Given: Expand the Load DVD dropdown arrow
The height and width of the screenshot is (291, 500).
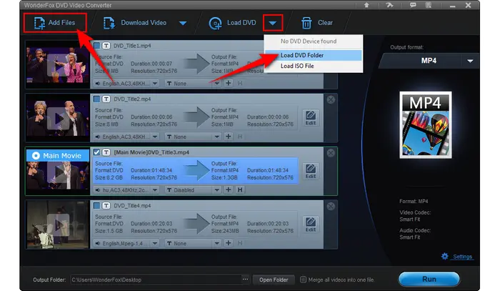Looking at the screenshot, I should (x=273, y=23).
